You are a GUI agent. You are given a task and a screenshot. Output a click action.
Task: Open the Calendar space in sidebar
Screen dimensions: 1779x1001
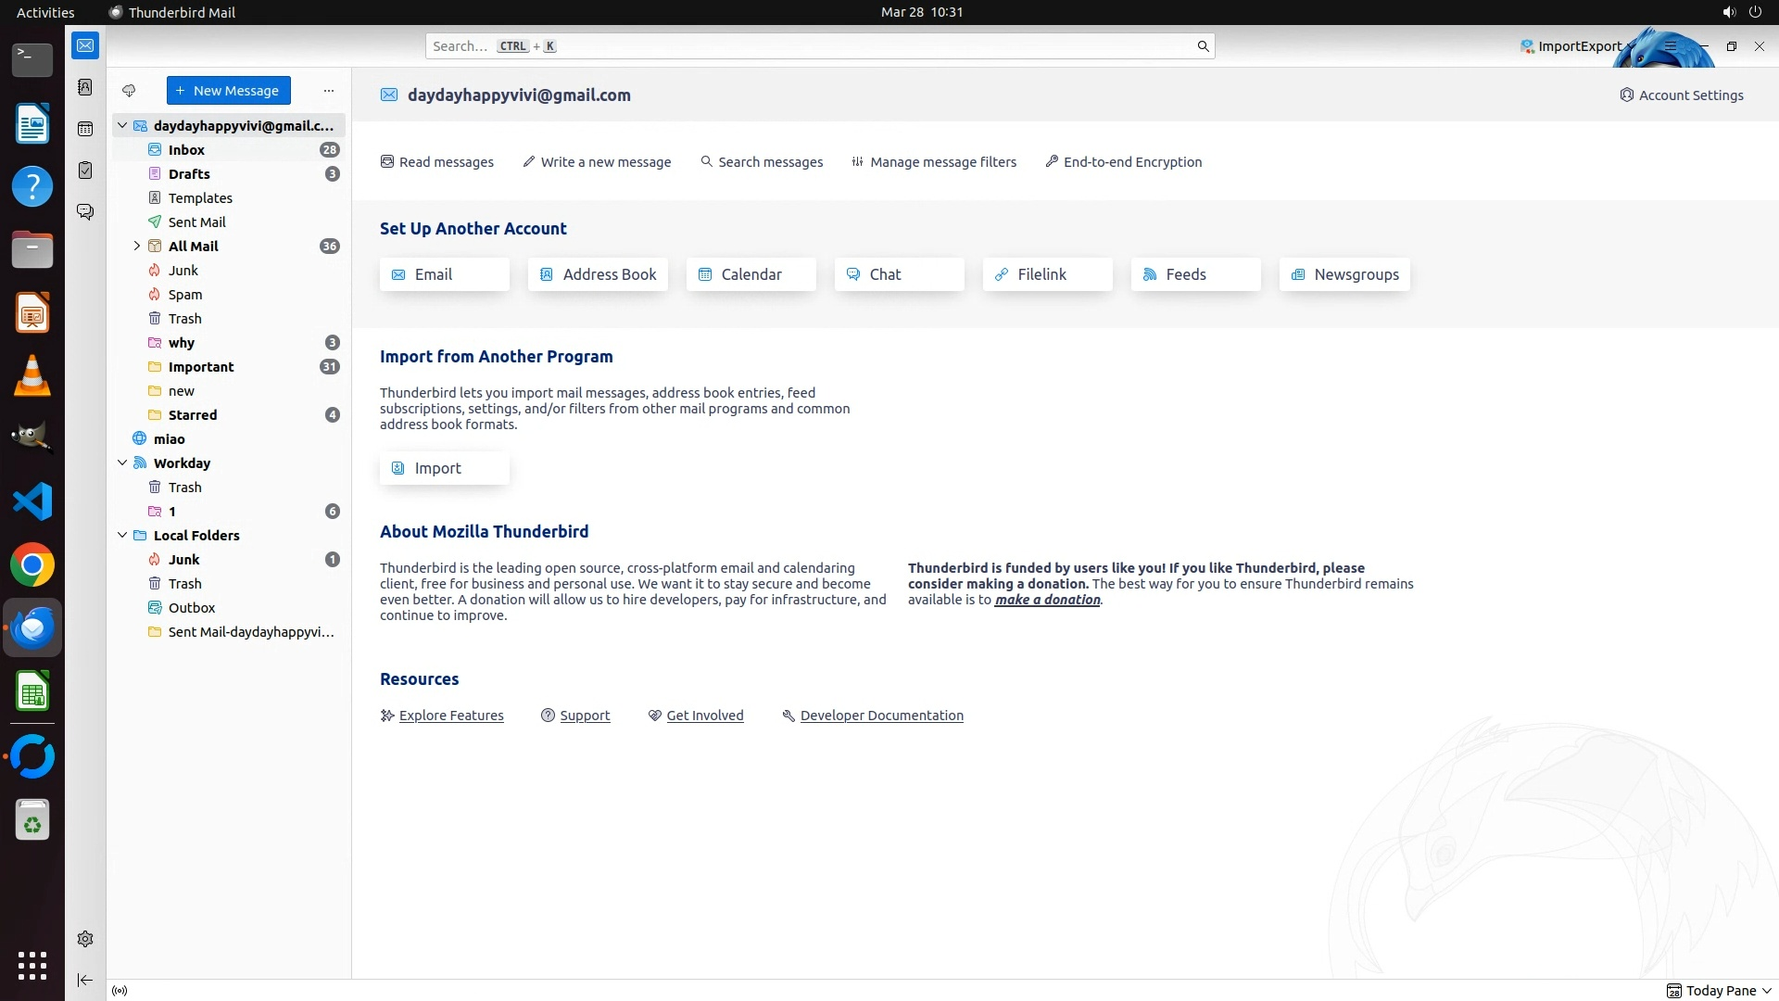click(x=85, y=129)
